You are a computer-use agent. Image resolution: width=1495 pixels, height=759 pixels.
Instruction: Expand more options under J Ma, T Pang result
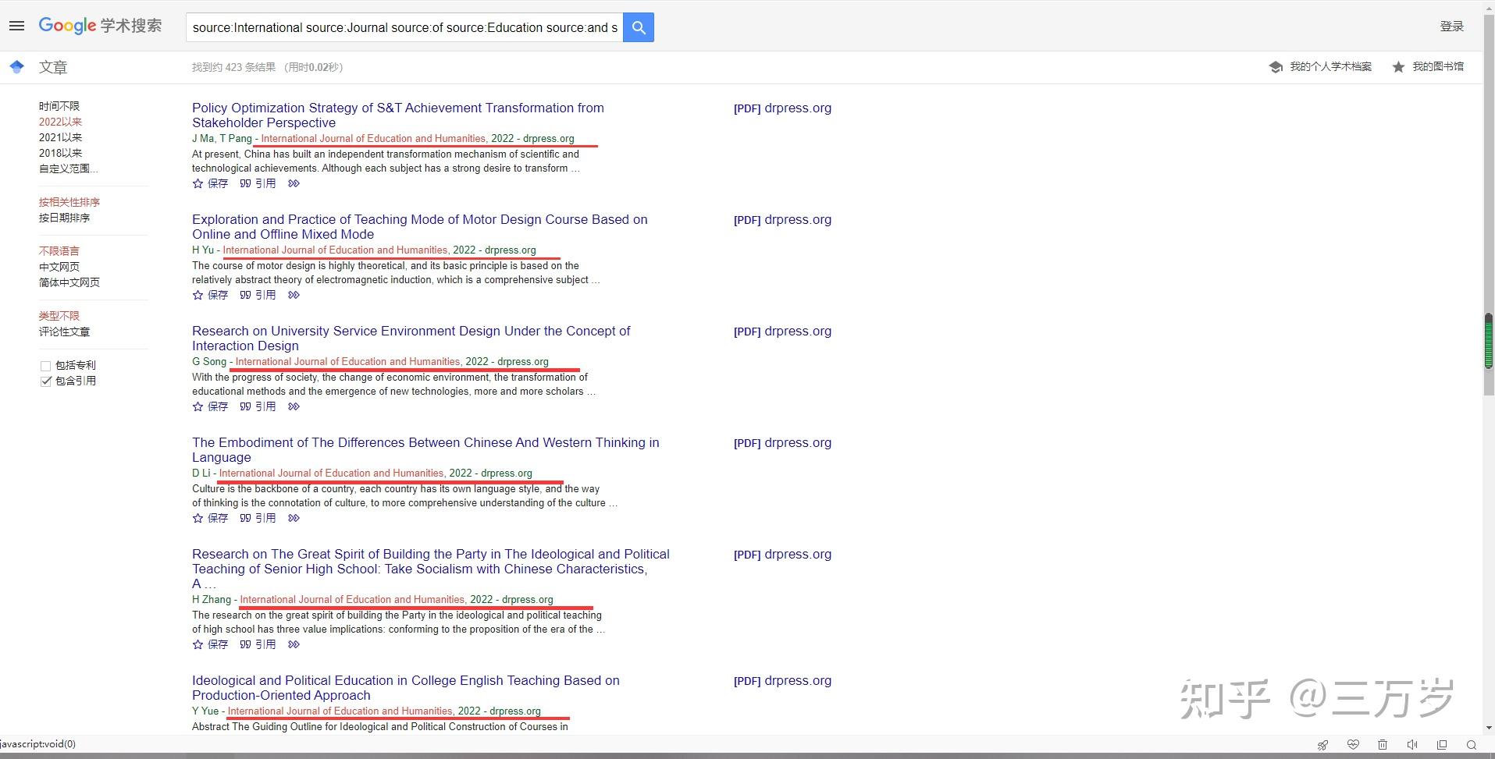[x=294, y=183]
